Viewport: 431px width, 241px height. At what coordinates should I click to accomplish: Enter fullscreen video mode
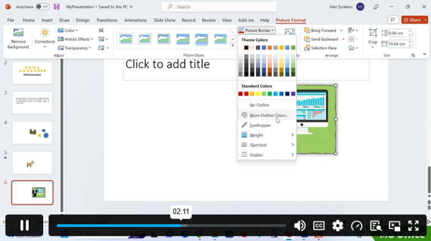[413, 226]
